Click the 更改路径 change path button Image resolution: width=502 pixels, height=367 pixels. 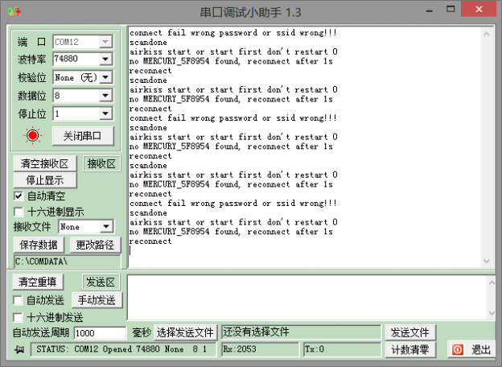(x=95, y=245)
